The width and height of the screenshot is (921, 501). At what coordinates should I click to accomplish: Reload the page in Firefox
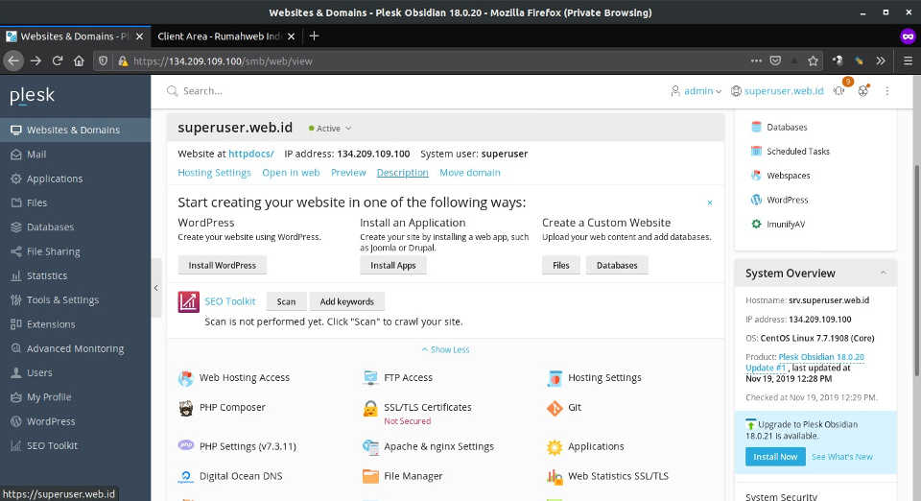pos(57,60)
